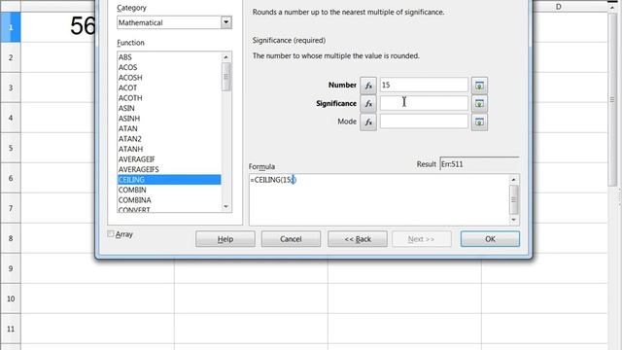Select ATAN2 in the function list
This screenshot has width=622, height=350.
pos(169,139)
